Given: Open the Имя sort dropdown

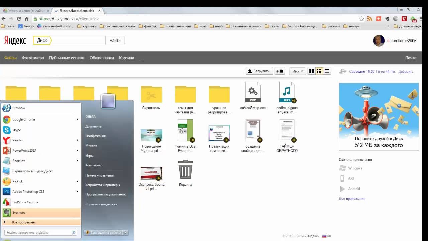Looking at the screenshot, I should click(x=297, y=71).
